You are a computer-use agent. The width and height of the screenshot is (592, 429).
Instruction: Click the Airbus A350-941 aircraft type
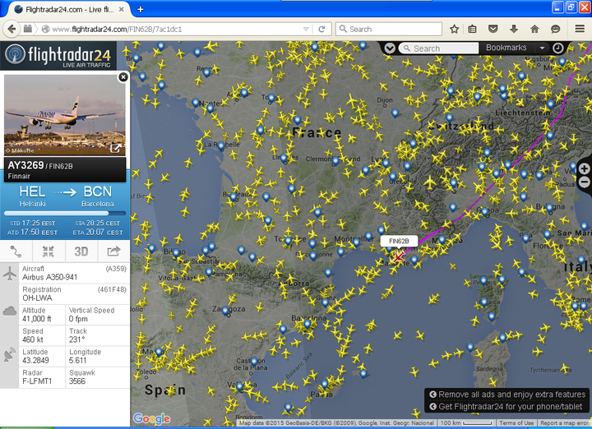pos(49,277)
